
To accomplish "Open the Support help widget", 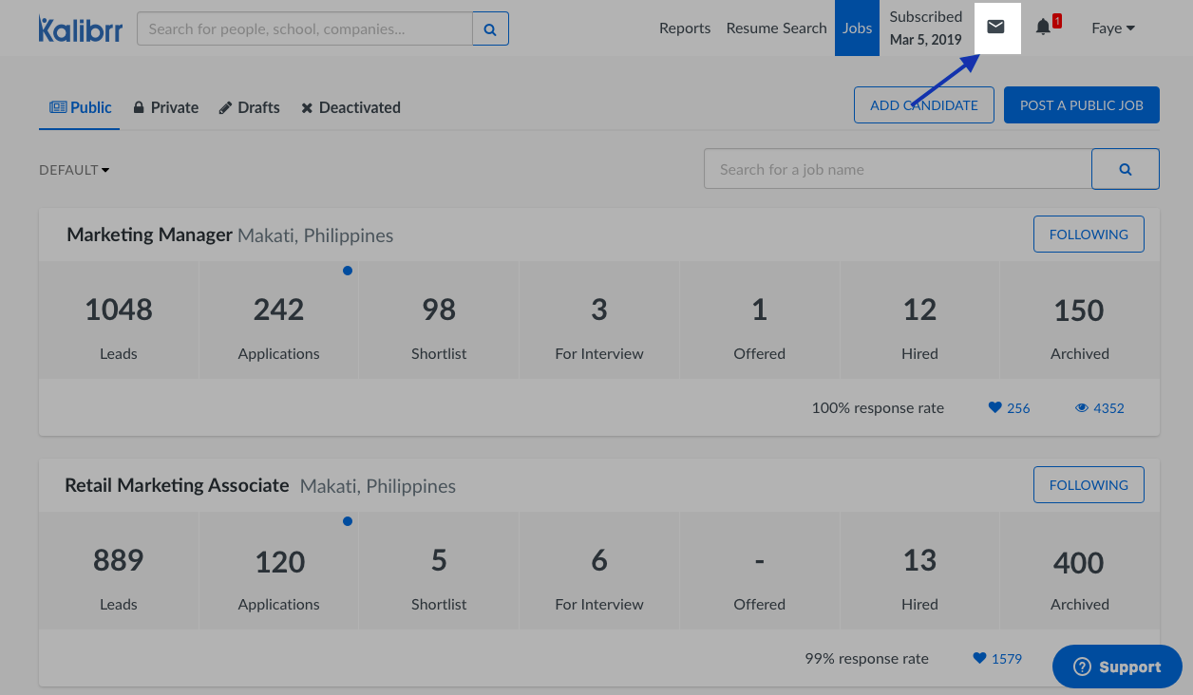I will pos(1117,667).
